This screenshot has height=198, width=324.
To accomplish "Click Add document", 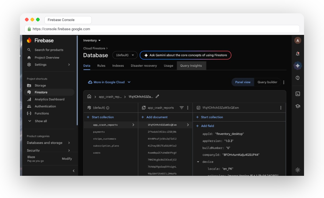I will click(155, 117).
